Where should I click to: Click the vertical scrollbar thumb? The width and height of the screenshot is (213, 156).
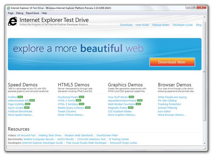204,72
